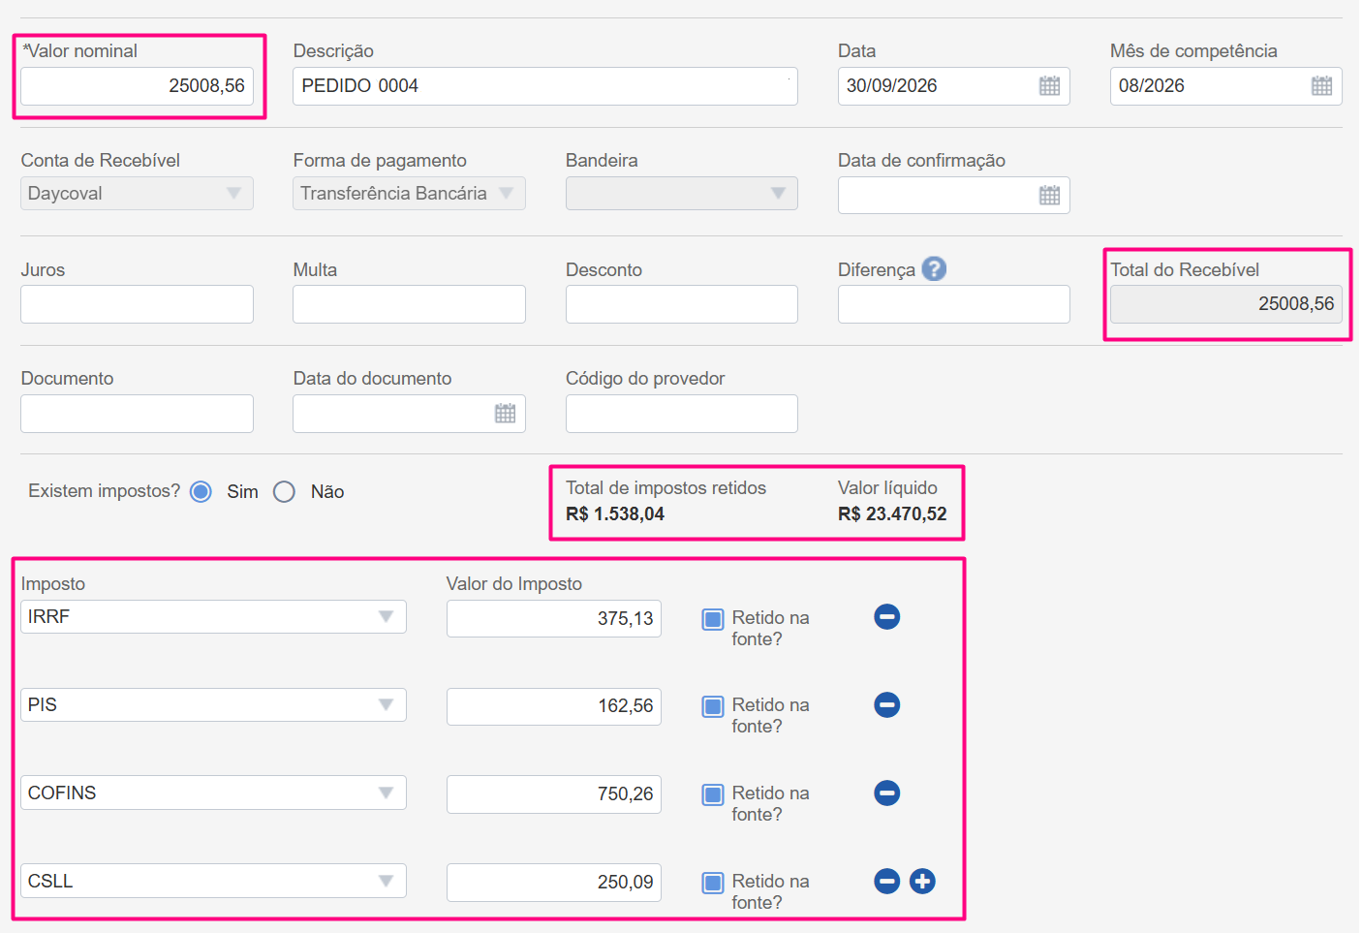Screen dimensions: 1362x933
Task: Click the Multa input field
Action: point(409,304)
